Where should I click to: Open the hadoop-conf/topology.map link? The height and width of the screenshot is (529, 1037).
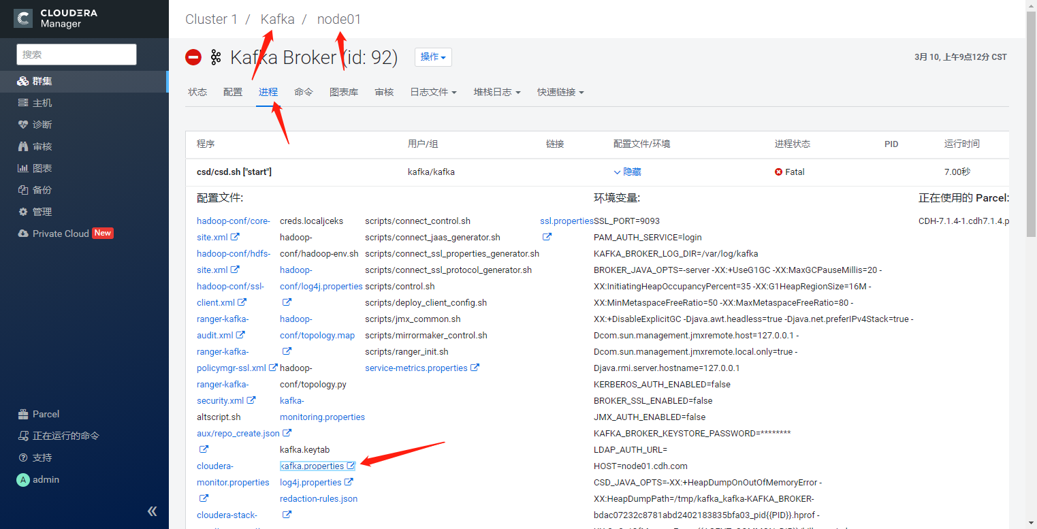[x=317, y=327]
